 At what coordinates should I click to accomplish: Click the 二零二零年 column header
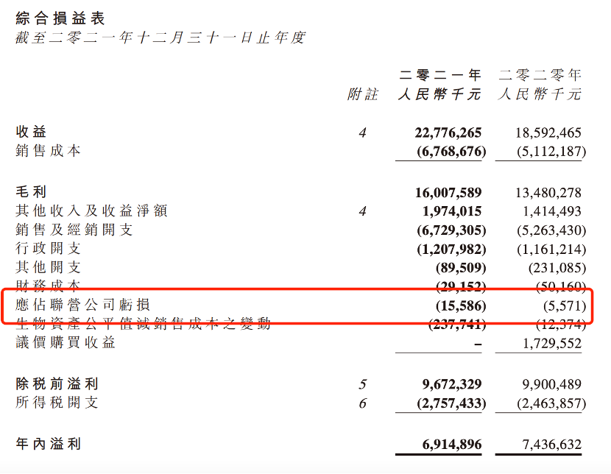point(540,74)
